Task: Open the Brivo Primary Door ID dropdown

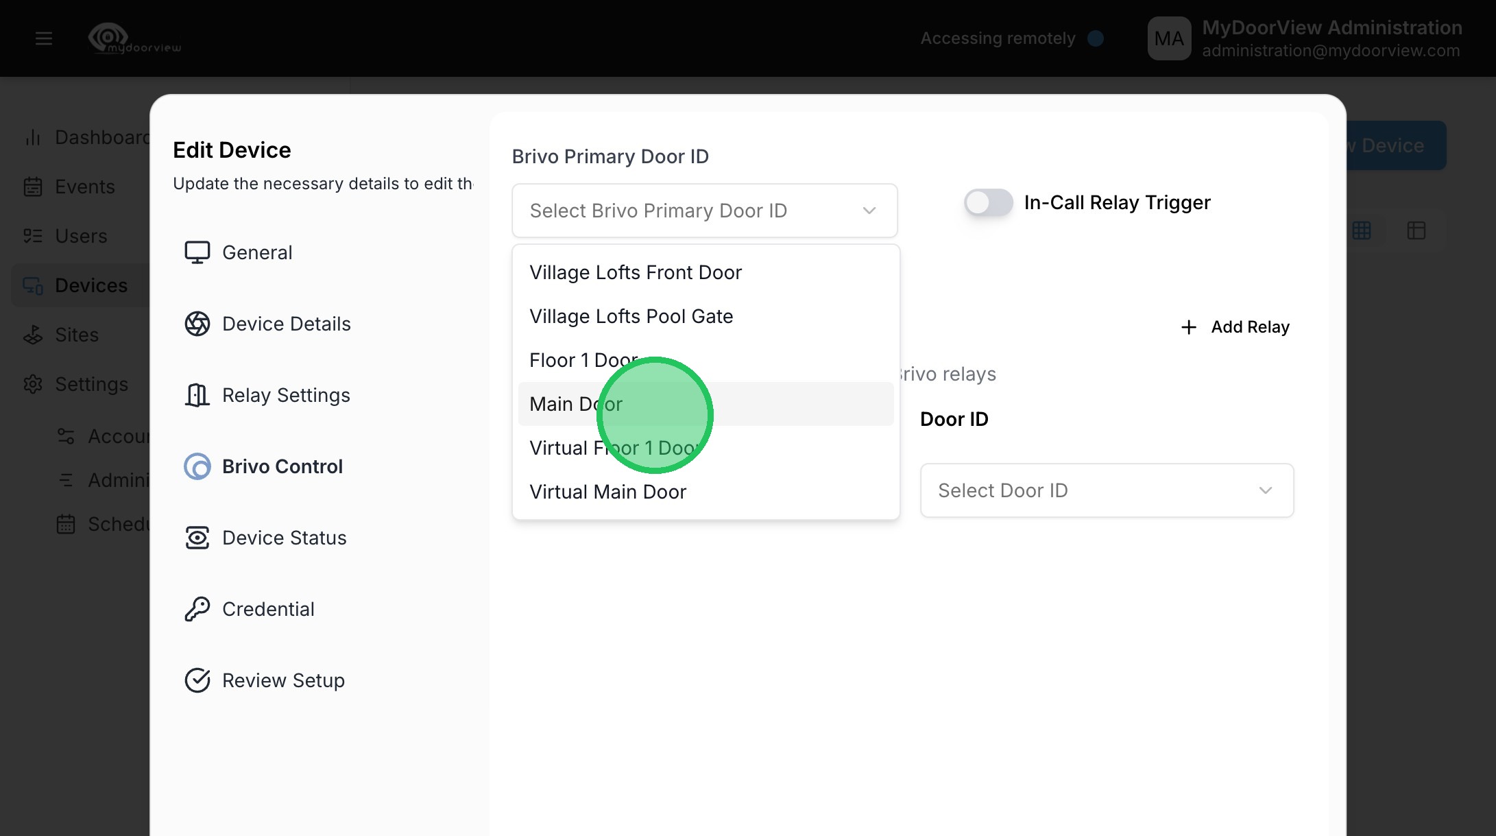Action: click(704, 211)
